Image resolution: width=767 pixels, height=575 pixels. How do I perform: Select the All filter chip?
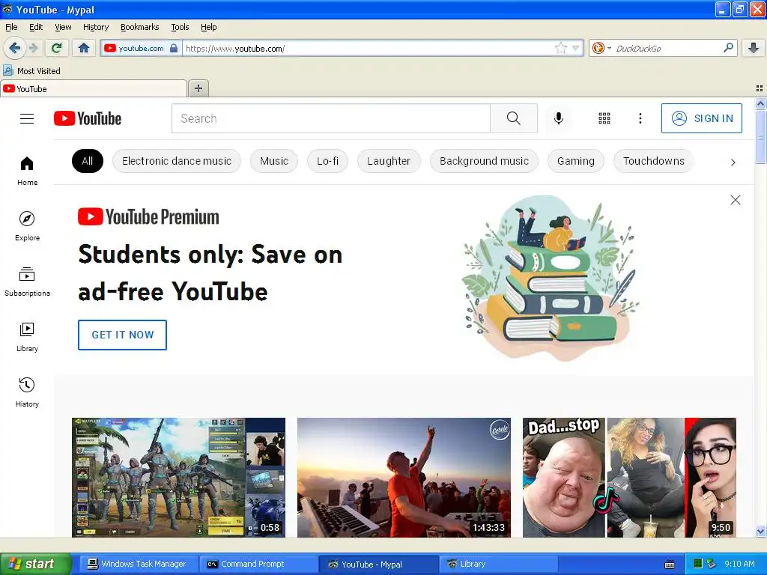(x=88, y=161)
